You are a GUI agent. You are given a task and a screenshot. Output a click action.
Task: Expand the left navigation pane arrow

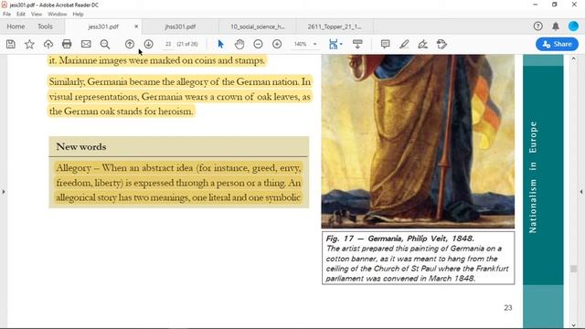(x=4, y=192)
